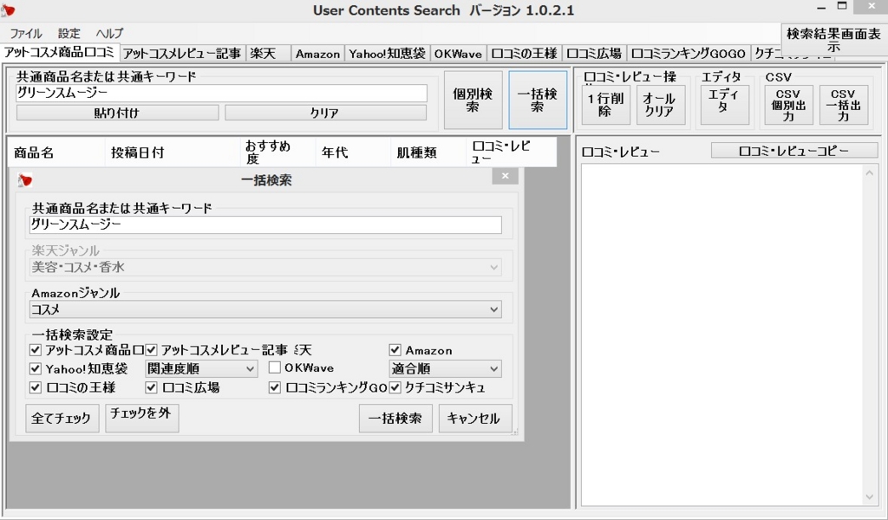Click main window keyword input field

tap(221, 94)
